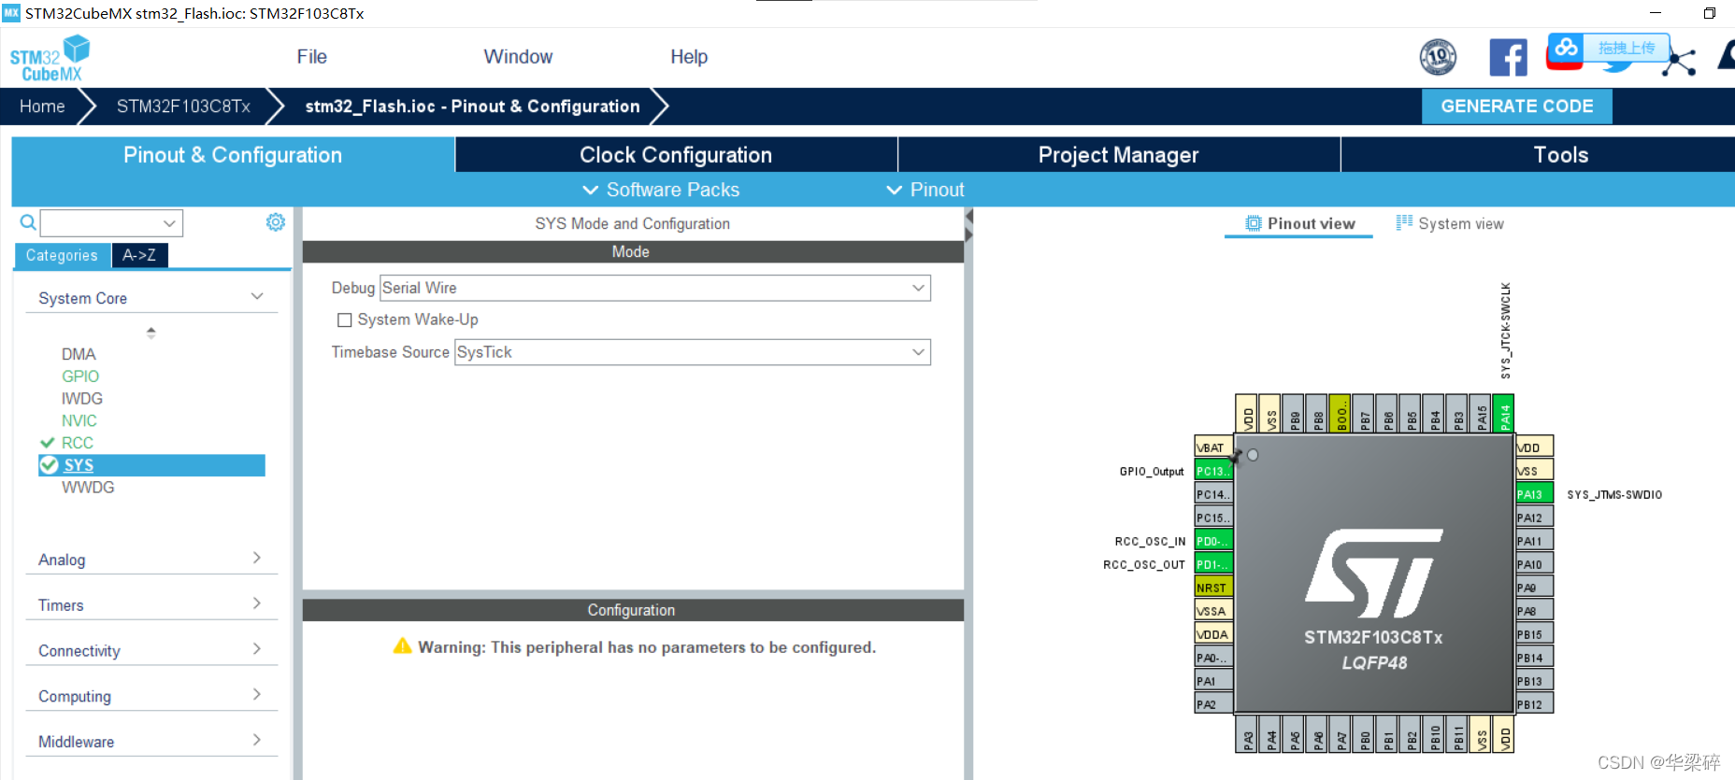The height and width of the screenshot is (780, 1735).
Task: Open the File menu
Action: click(311, 57)
